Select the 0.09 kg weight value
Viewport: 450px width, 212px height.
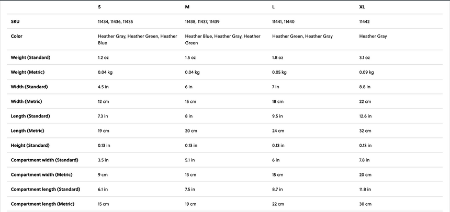(366, 72)
